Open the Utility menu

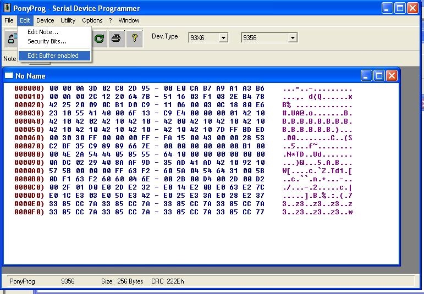click(68, 20)
